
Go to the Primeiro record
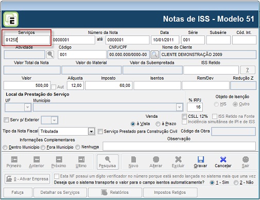[x=14, y=162]
